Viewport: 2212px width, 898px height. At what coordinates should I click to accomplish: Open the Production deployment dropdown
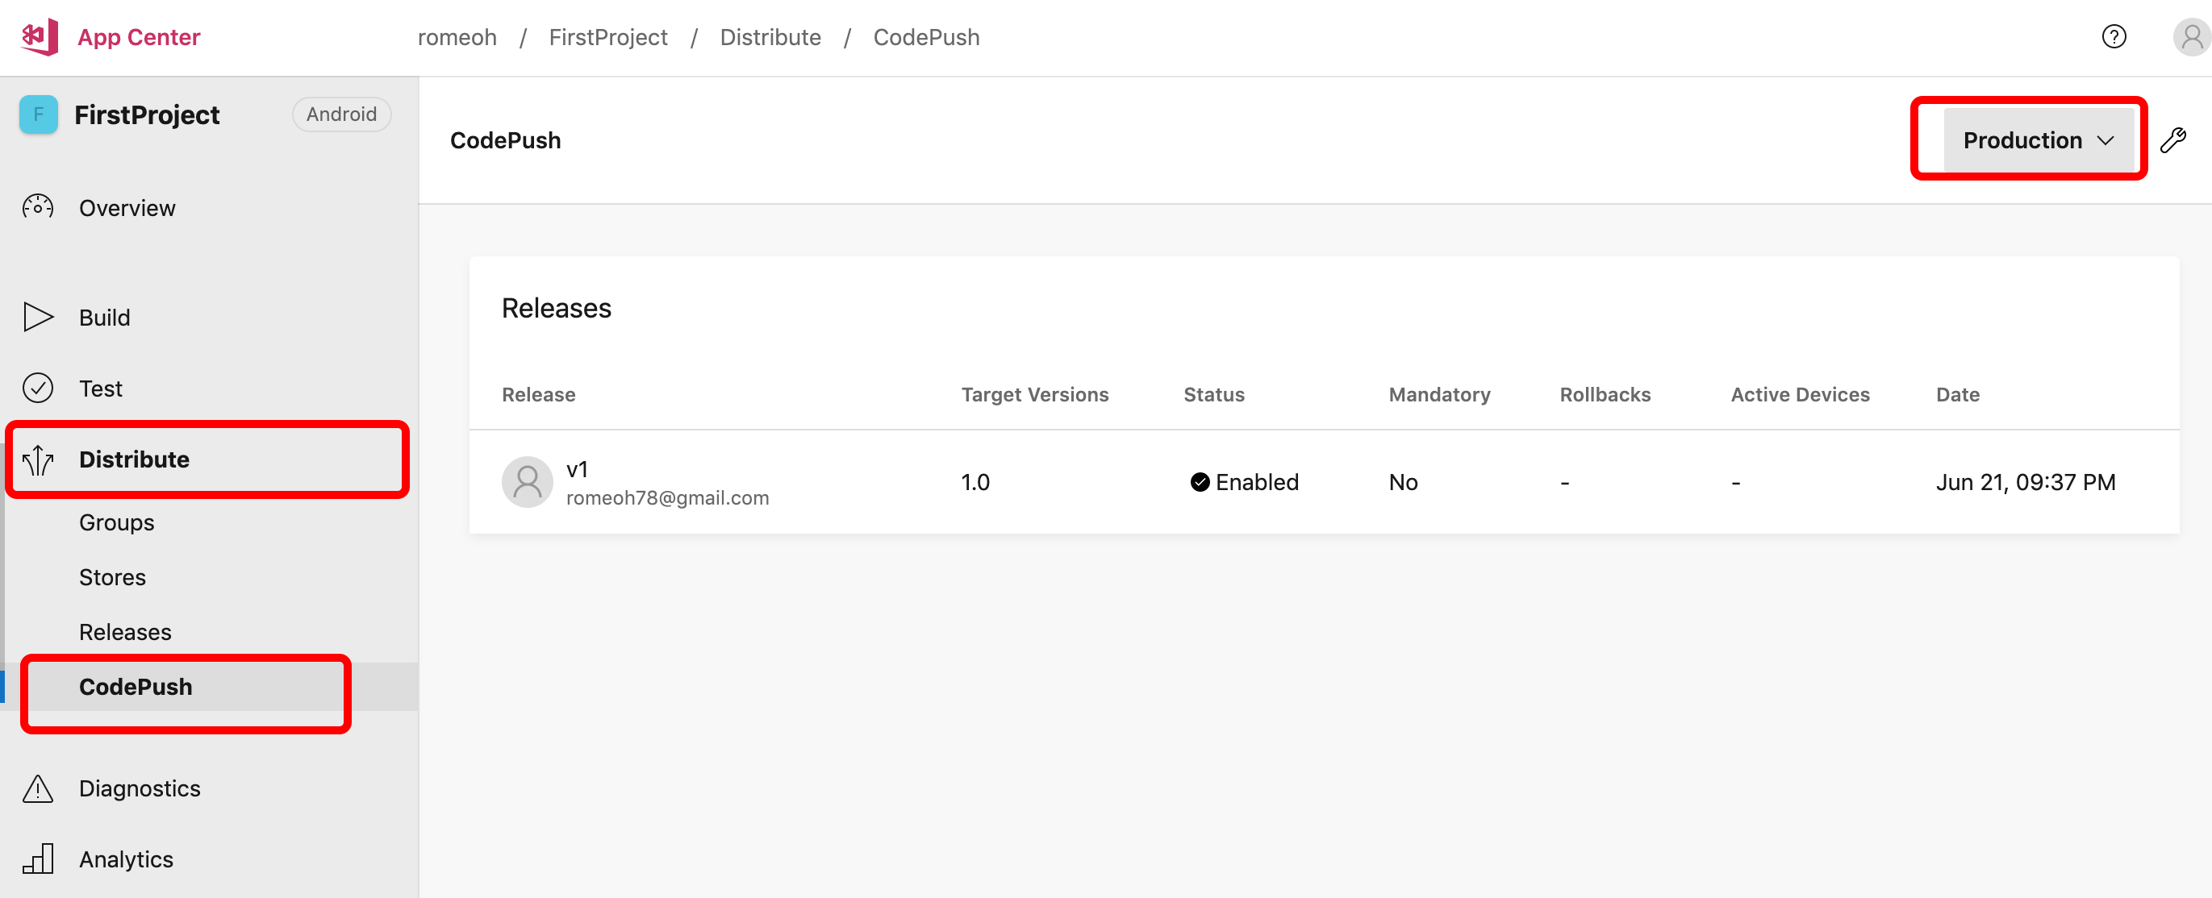pos(2037,139)
